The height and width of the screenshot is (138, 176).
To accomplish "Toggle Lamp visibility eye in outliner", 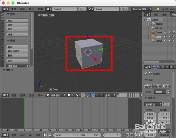I will [165, 41].
